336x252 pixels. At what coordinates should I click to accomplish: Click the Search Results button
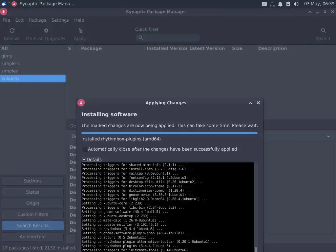[x=33, y=225]
